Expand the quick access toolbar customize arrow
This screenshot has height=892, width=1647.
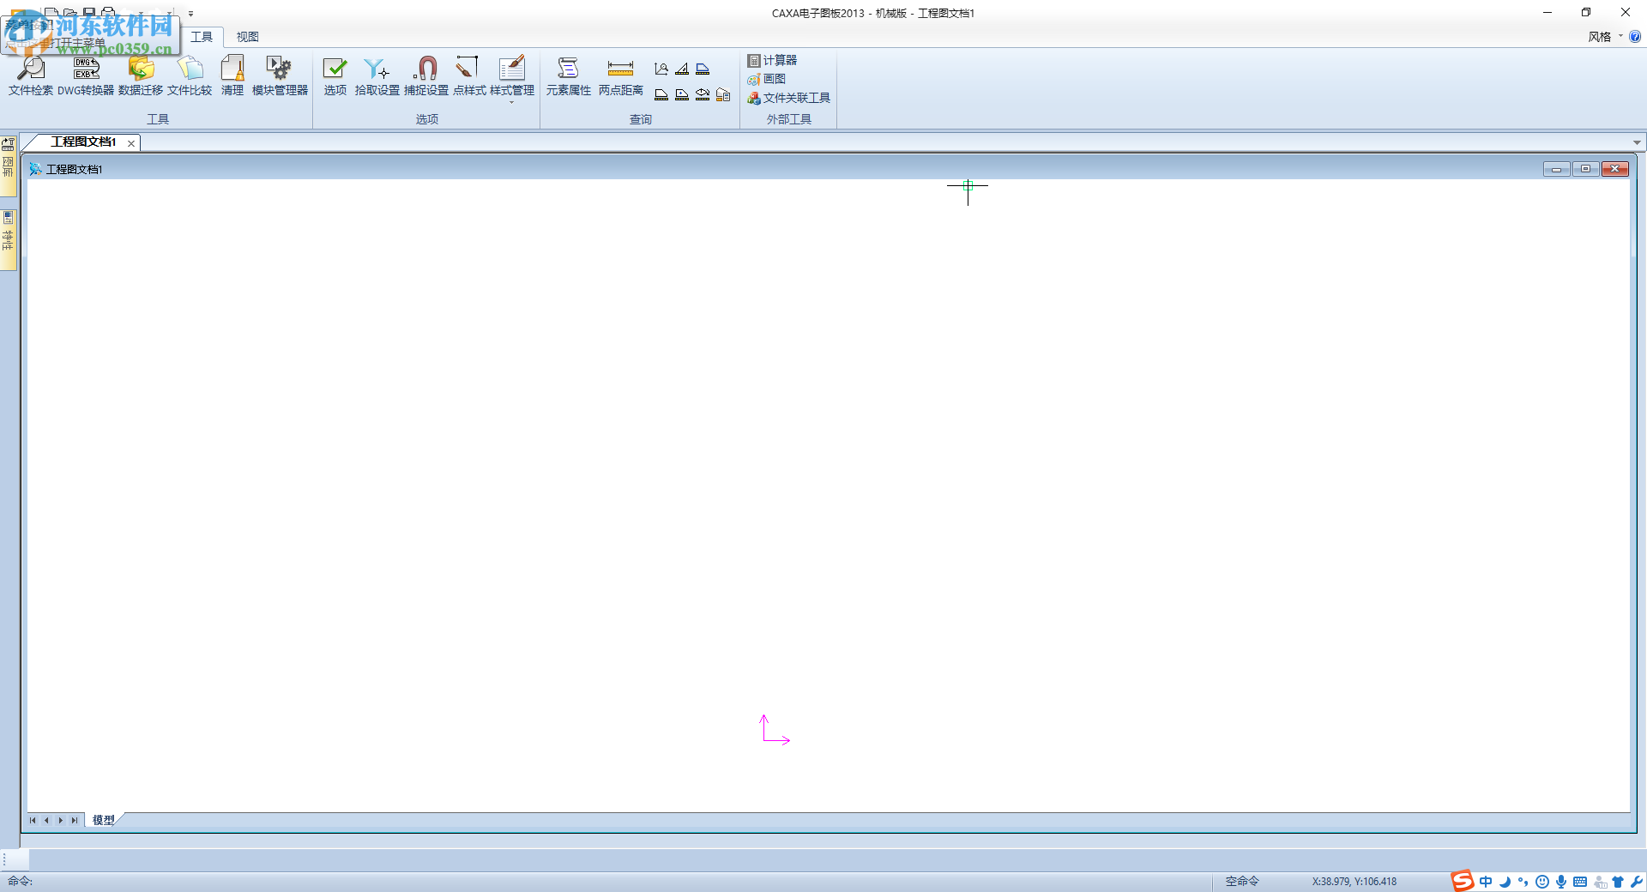pyautogui.click(x=190, y=14)
